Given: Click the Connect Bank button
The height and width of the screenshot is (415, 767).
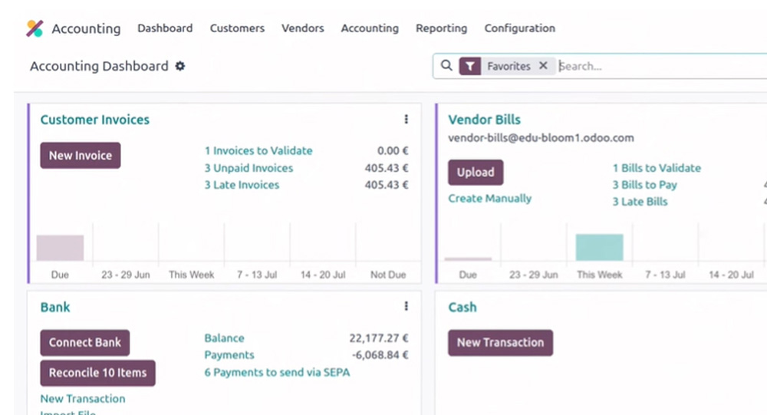Looking at the screenshot, I should [85, 343].
